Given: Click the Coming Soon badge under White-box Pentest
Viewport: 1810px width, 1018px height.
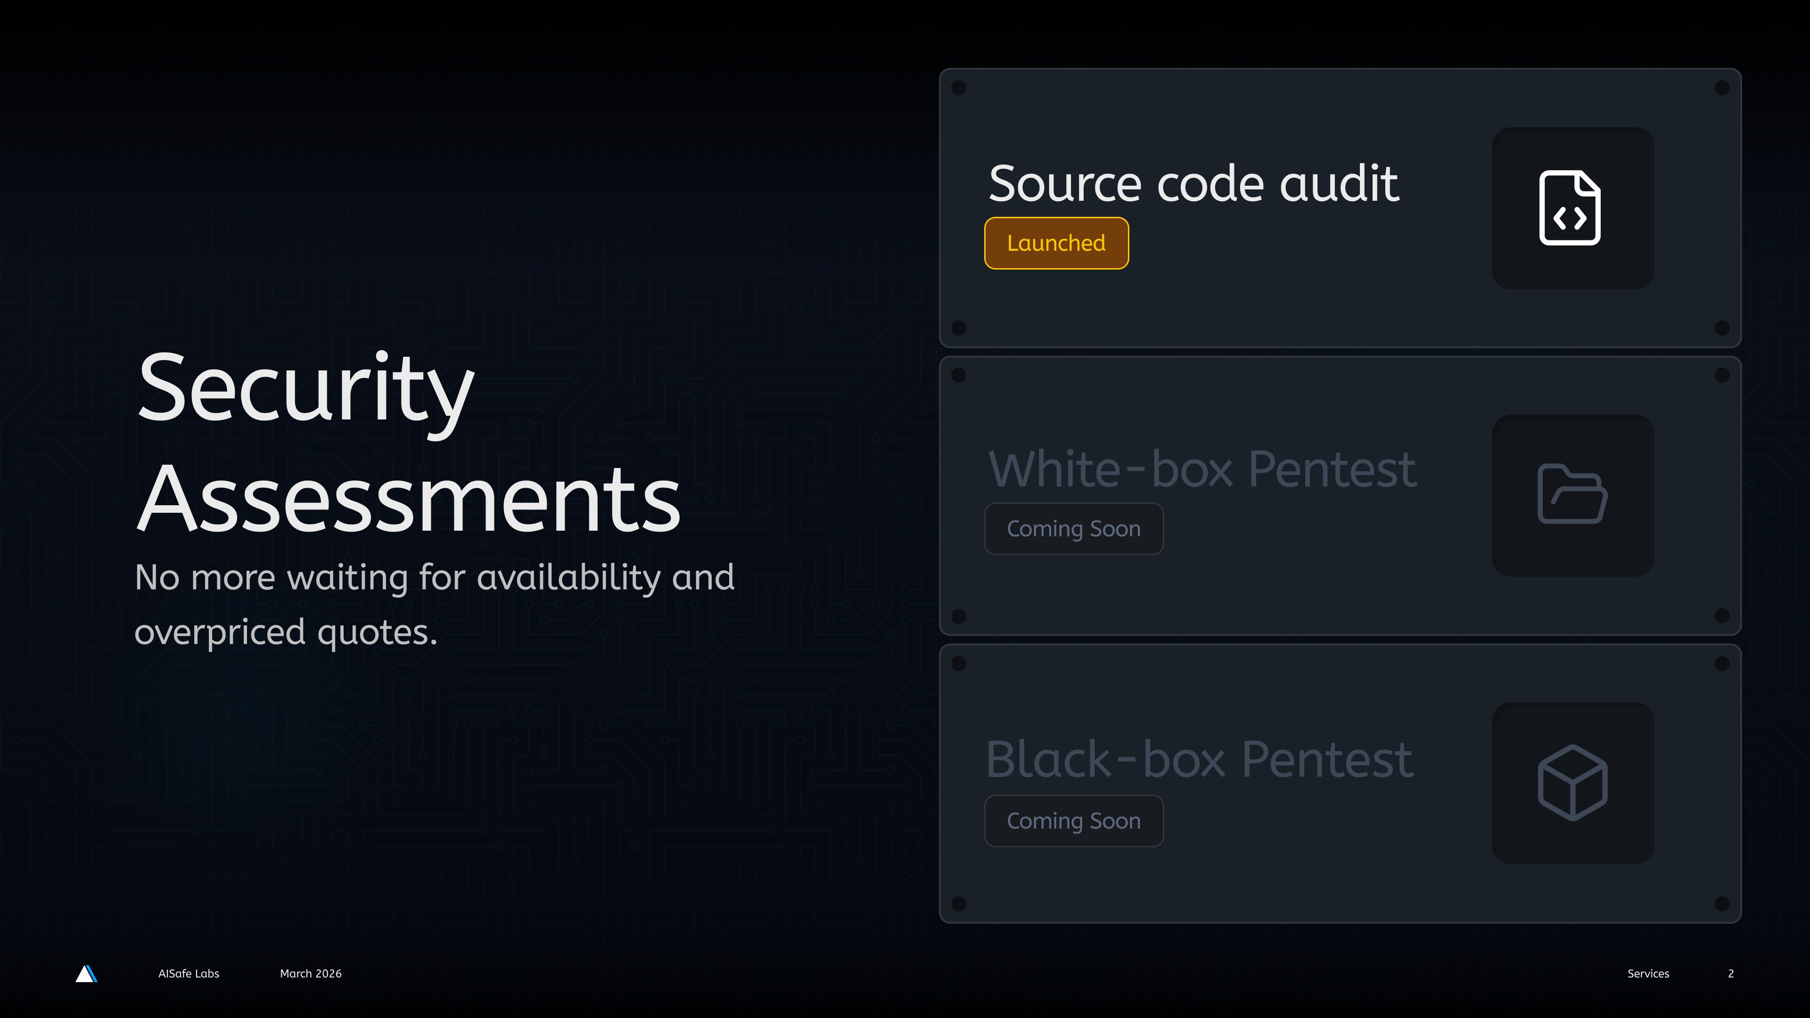Looking at the screenshot, I should click(1073, 529).
